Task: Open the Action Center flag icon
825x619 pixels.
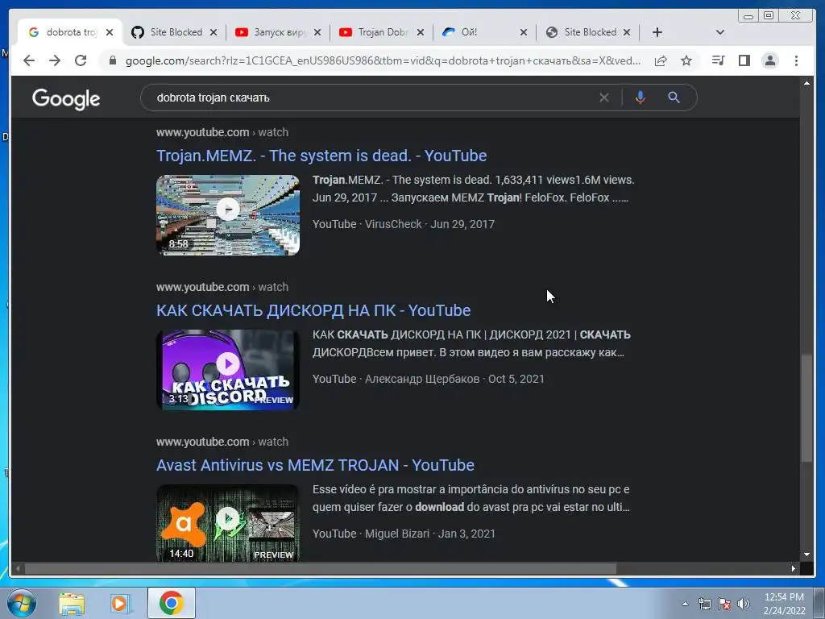Action: click(724, 604)
